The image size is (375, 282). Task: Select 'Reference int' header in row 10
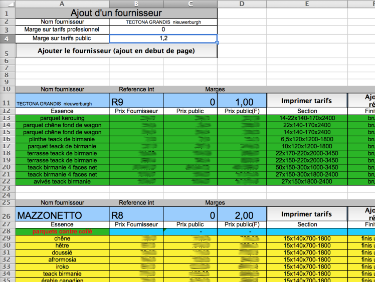[x=136, y=89]
